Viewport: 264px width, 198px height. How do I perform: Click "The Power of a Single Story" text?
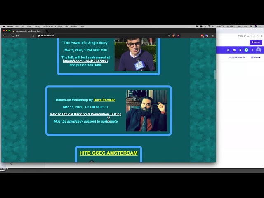(85, 43)
